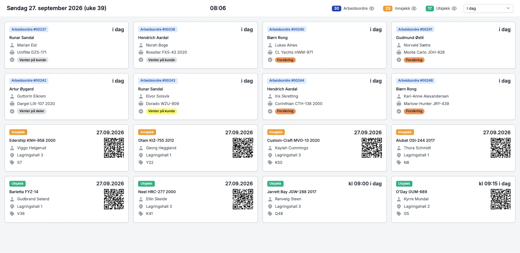Click the boat icon beside Dargel LIX-107 2020

click(x=12, y=104)
